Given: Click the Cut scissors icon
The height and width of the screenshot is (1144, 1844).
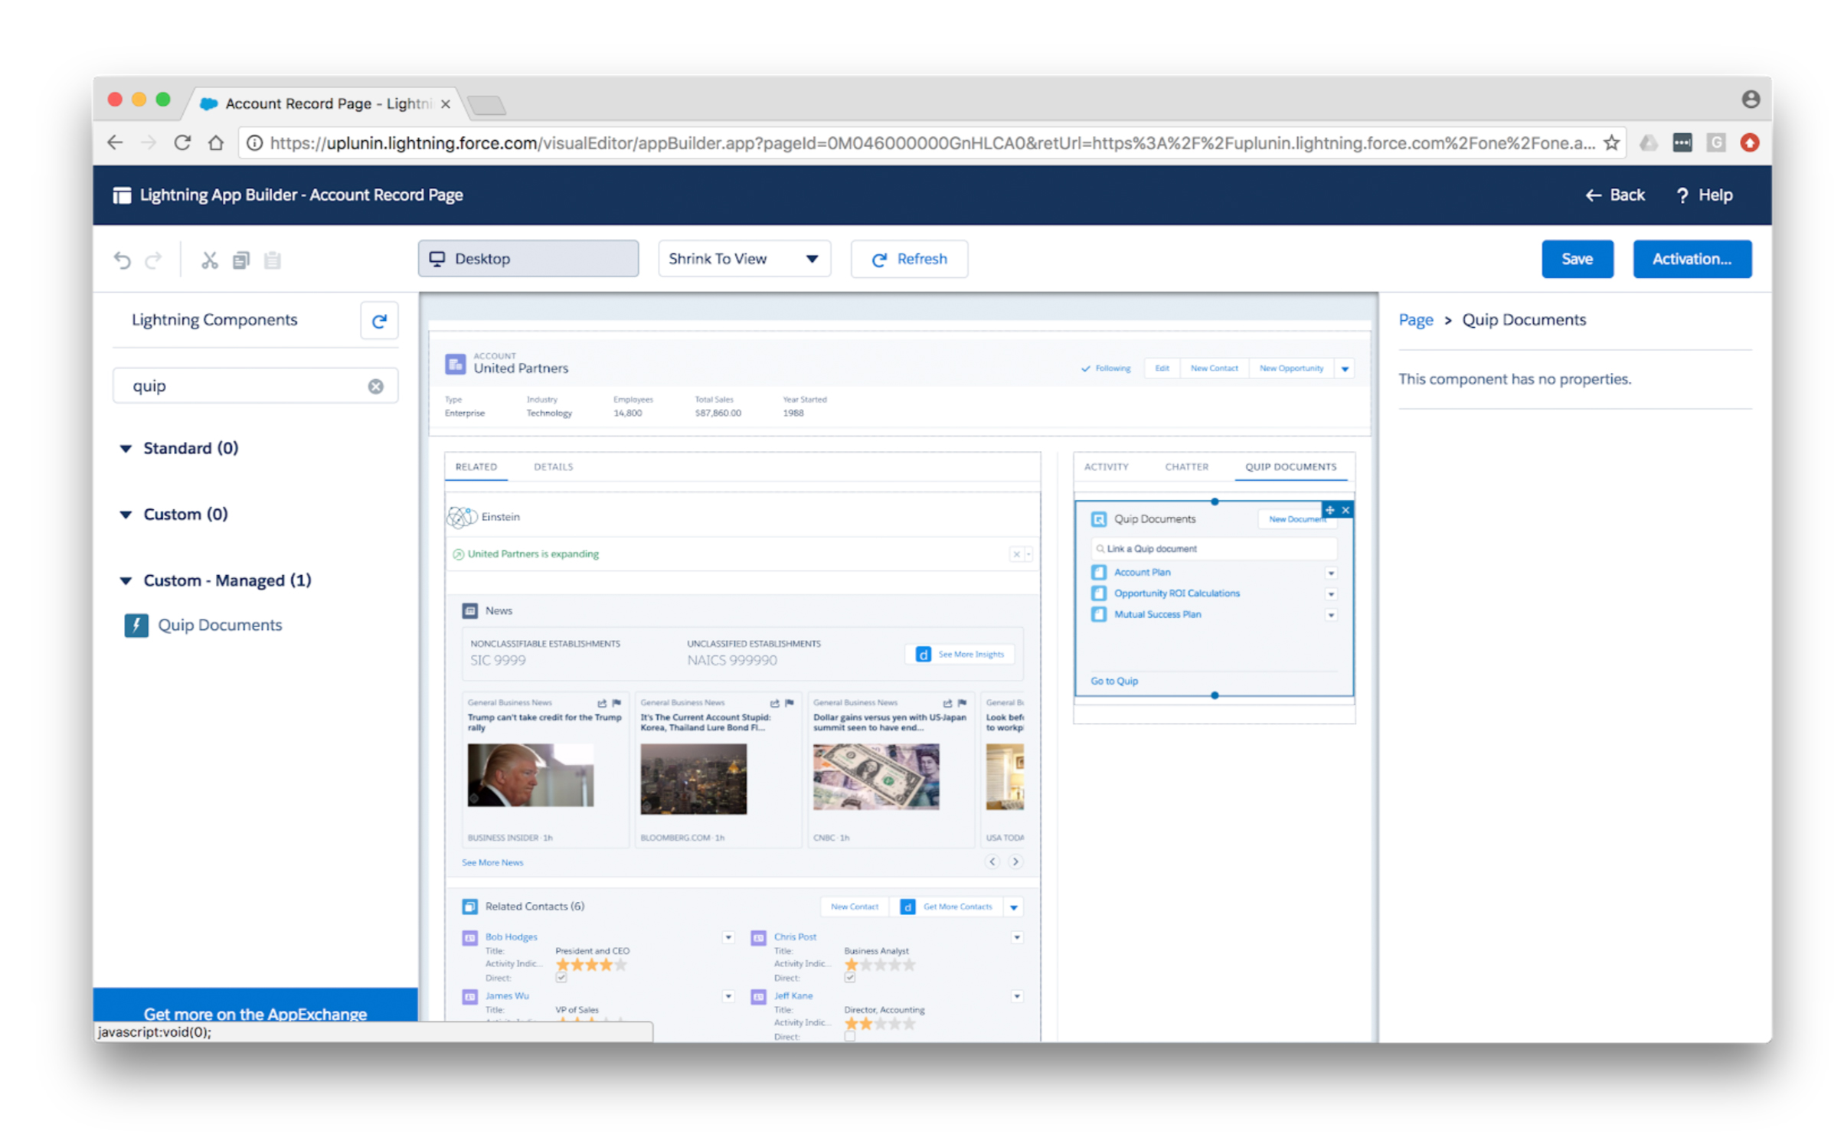Looking at the screenshot, I should coord(210,260).
